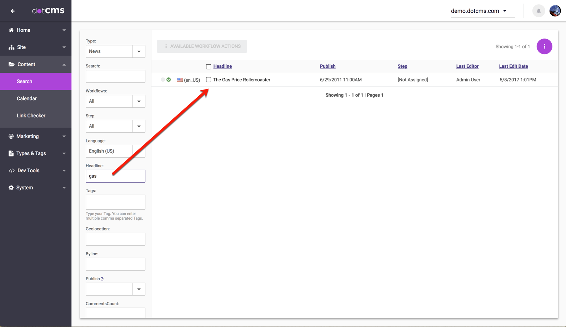
Task: Tick the Gas Price Rollercoaster row checkbox
Action: coord(209,80)
